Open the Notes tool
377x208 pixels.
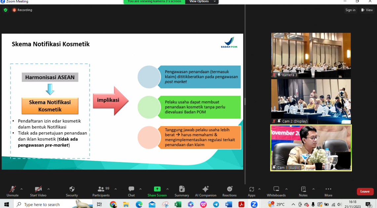[x=303, y=191]
